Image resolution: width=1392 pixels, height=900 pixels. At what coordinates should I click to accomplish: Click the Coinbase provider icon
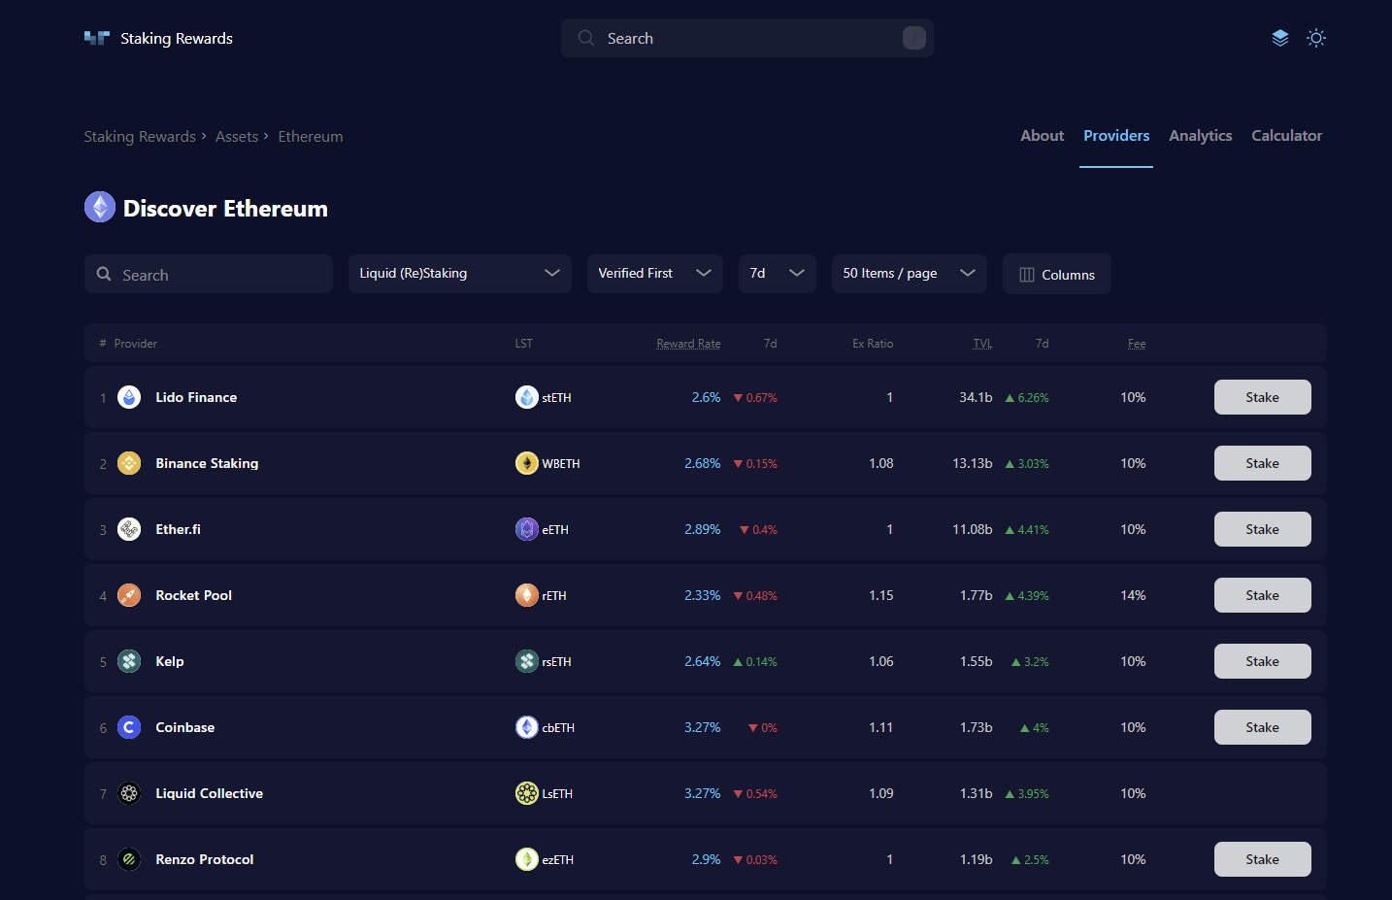click(129, 726)
